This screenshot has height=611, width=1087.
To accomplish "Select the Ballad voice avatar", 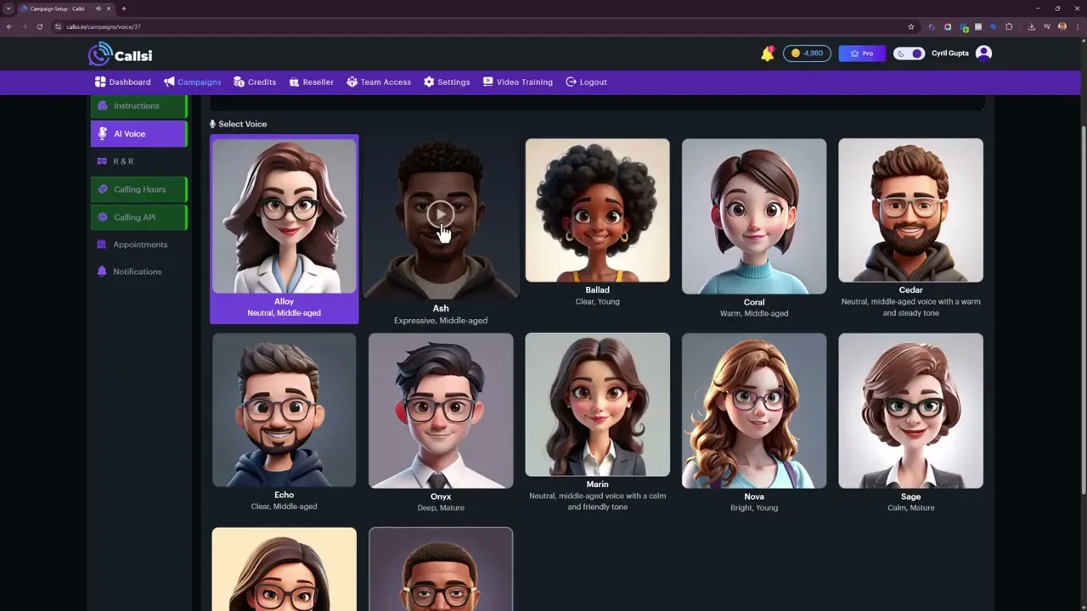I will (597, 210).
